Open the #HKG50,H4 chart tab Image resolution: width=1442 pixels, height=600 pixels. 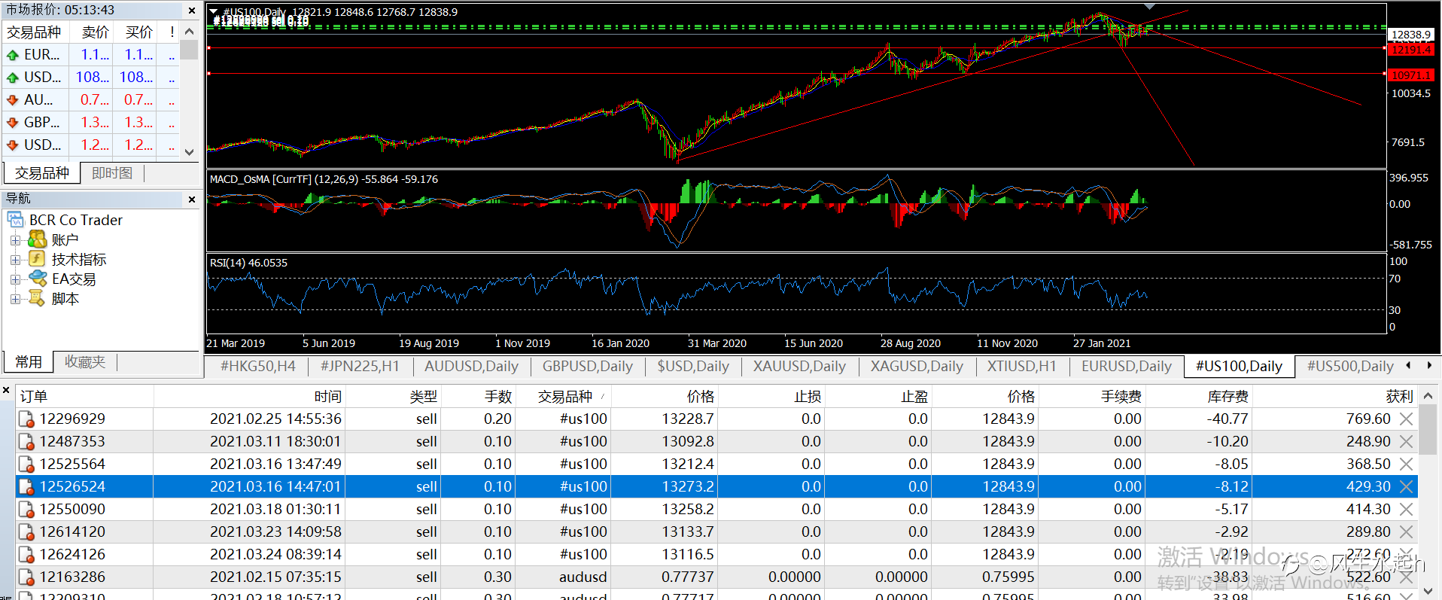click(258, 367)
